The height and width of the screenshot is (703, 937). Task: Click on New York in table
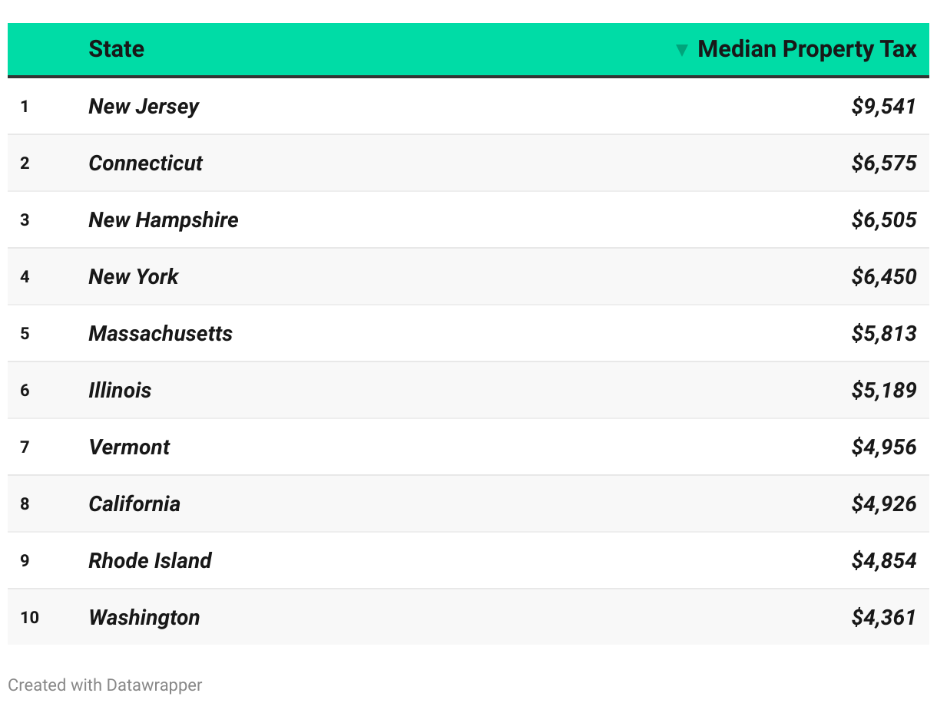(x=134, y=277)
